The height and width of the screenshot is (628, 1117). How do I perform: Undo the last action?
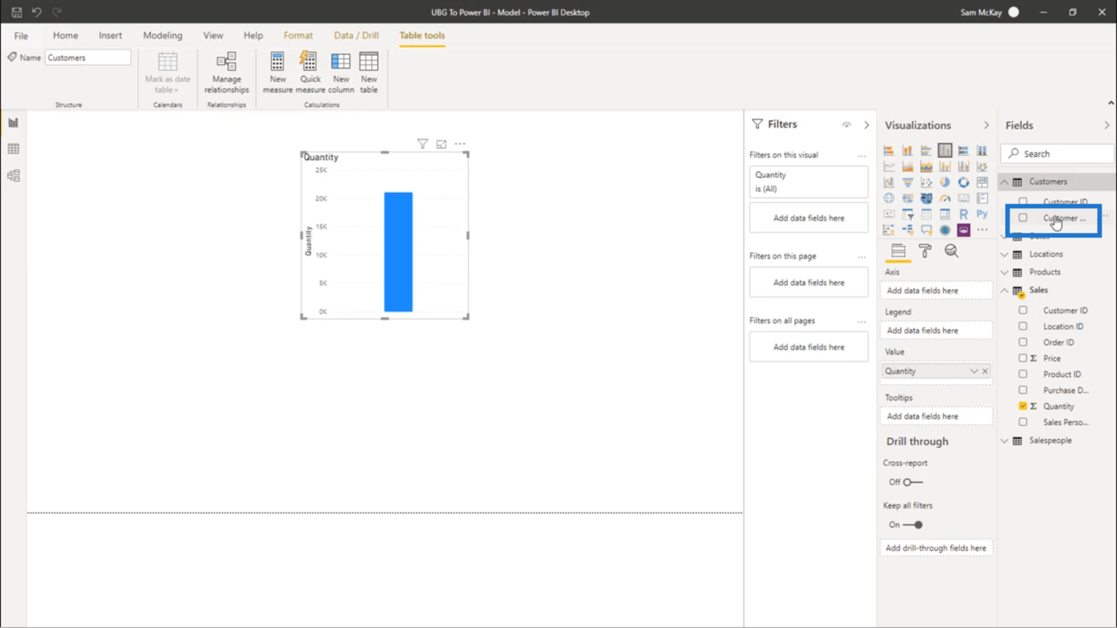(x=37, y=12)
